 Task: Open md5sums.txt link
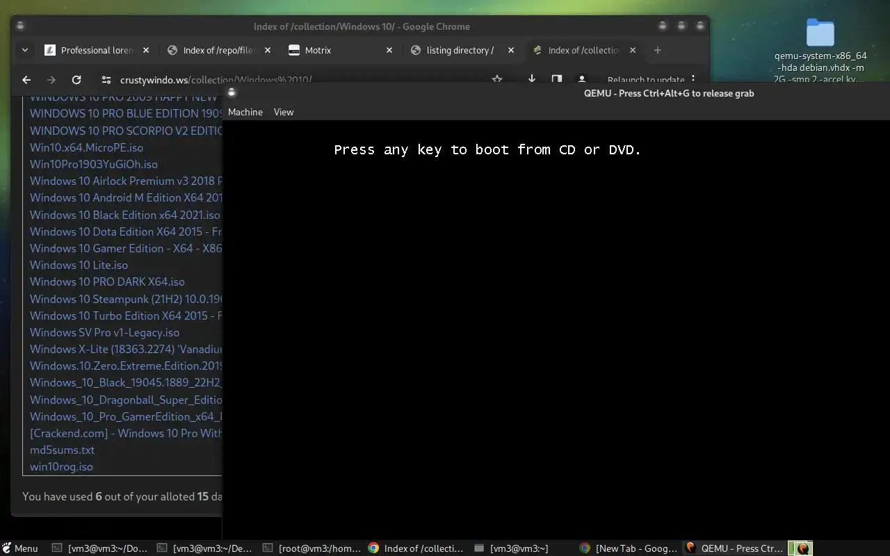pyautogui.click(x=62, y=450)
